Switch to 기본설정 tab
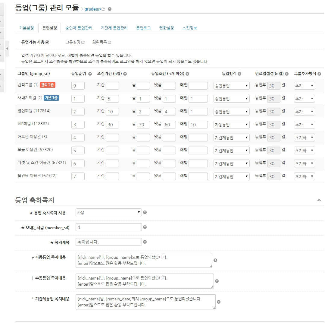This screenshot has width=328, height=323. coord(27,28)
